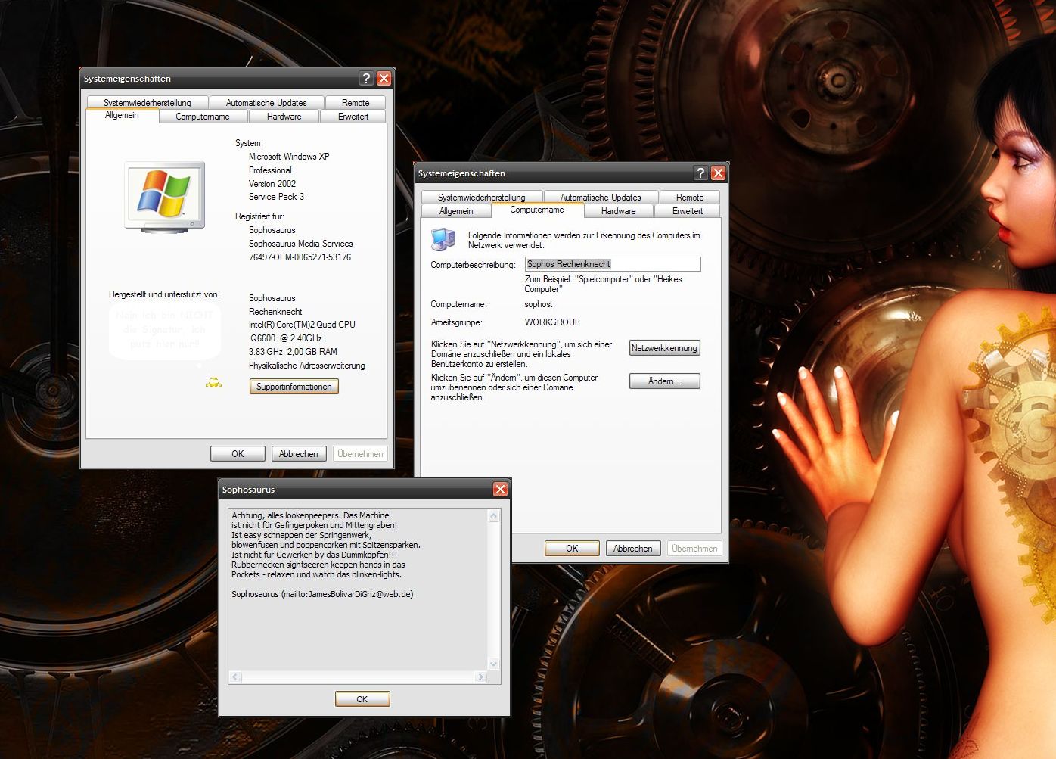Click scroll right arrow in Sophosaurus text box

click(x=480, y=677)
